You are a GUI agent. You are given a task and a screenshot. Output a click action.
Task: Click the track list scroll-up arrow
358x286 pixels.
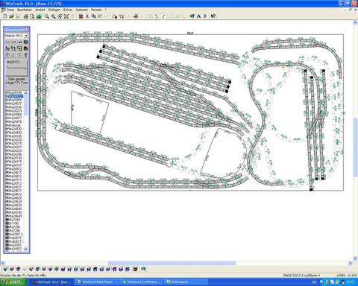pos(26,93)
